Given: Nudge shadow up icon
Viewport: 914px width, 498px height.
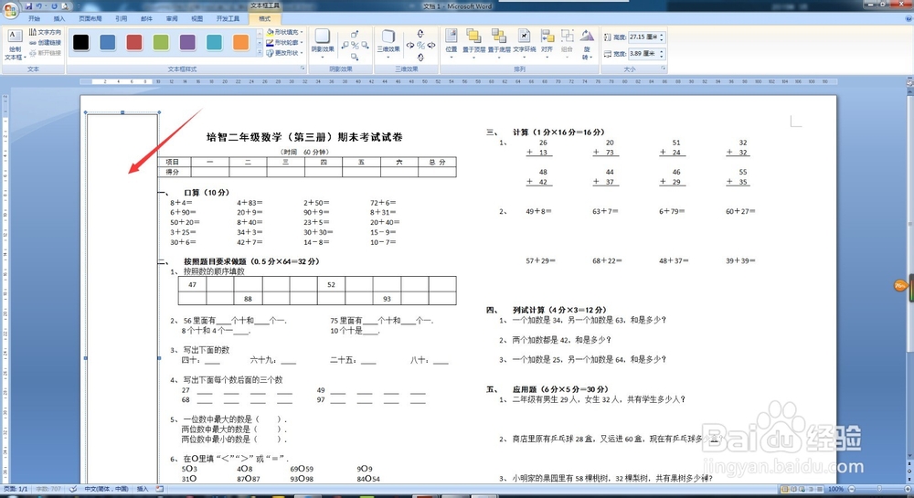Looking at the screenshot, I should click(x=355, y=34).
